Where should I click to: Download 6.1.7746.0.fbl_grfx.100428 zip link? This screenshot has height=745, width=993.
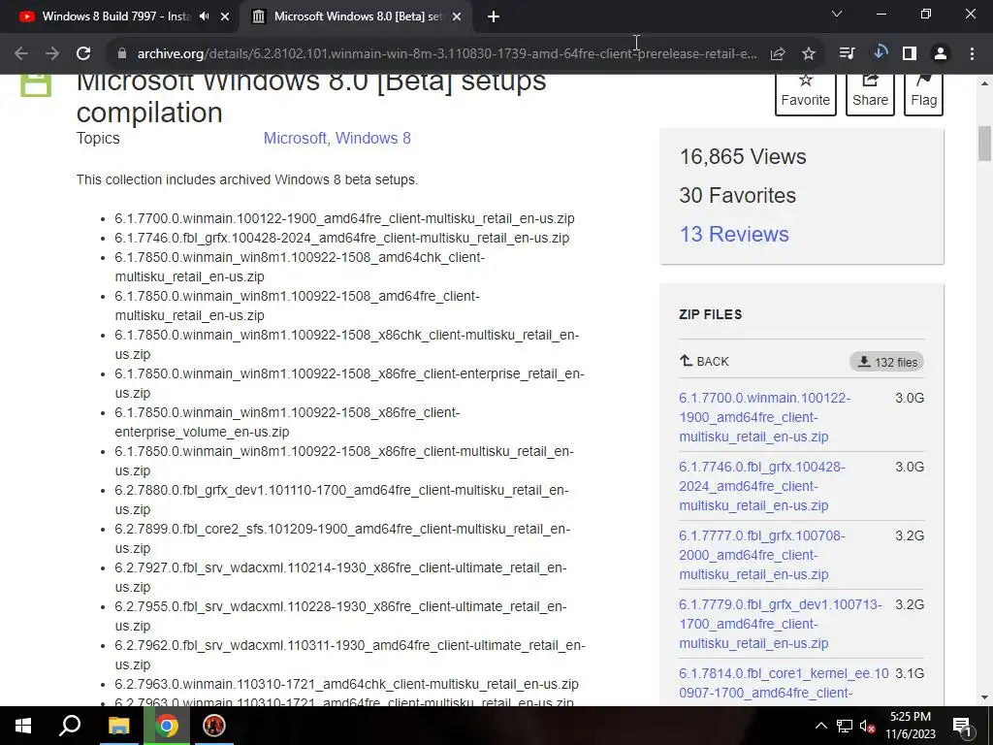pyautogui.click(x=762, y=486)
